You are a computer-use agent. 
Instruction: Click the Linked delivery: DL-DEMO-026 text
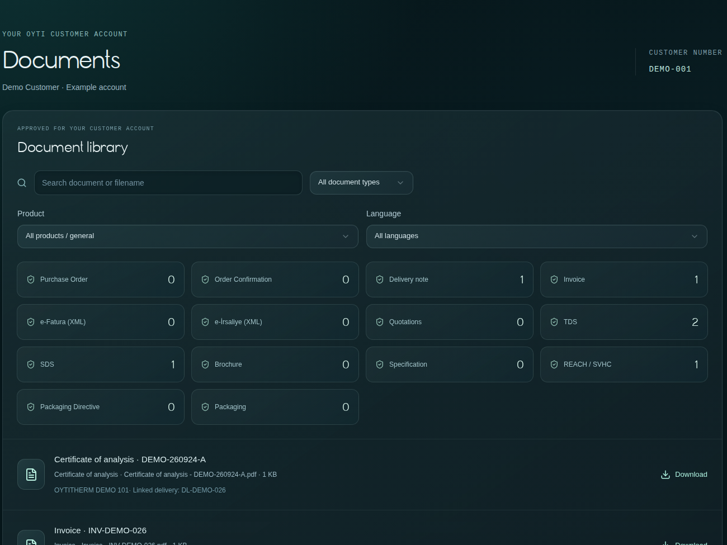coord(179,490)
